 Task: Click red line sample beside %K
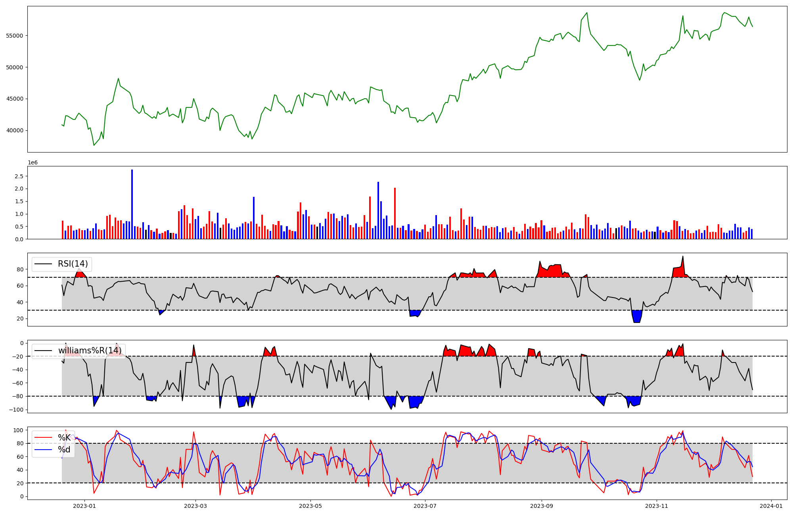click(43, 437)
